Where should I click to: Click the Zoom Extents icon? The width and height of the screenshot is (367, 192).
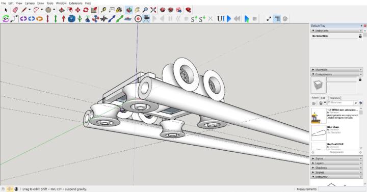click(x=153, y=10)
